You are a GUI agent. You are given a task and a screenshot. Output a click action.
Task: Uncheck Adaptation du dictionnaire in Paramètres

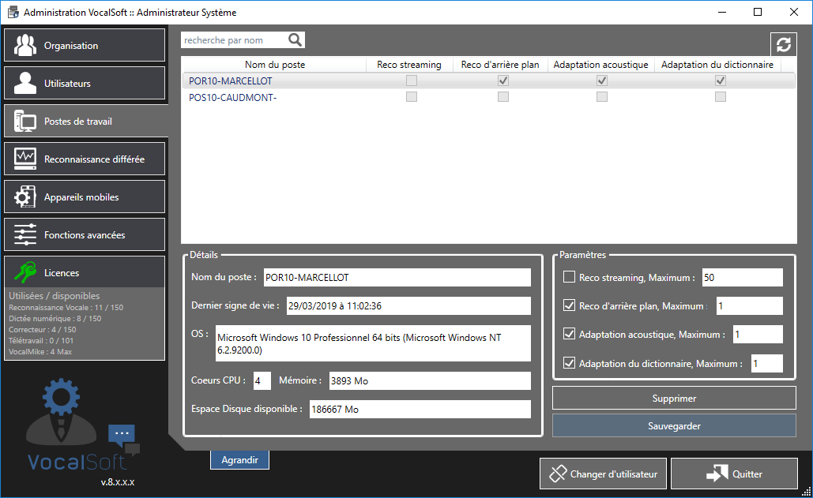pos(570,363)
